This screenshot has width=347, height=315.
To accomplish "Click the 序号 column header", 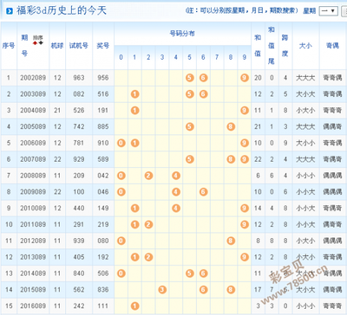I will [x=9, y=46].
